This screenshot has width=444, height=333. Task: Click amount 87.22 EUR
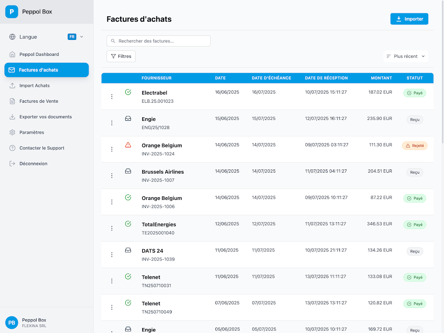(x=381, y=198)
